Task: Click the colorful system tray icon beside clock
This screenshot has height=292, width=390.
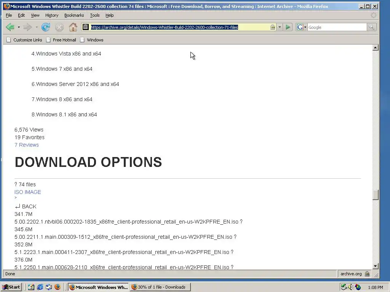Action: [x=358, y=287]
